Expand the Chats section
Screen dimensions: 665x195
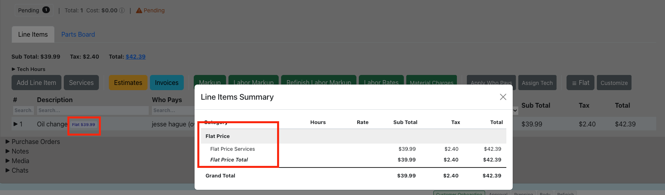8,170
